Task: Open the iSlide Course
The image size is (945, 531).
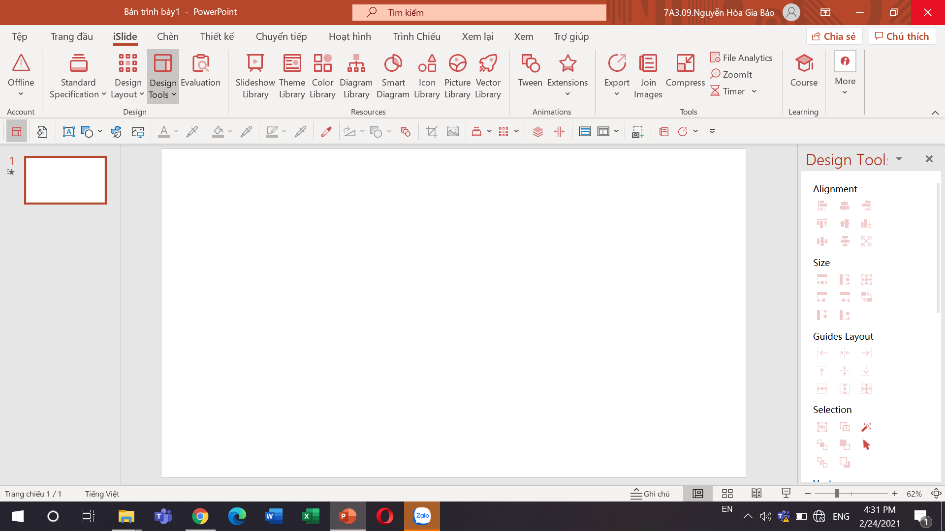Action: (804, 71)
